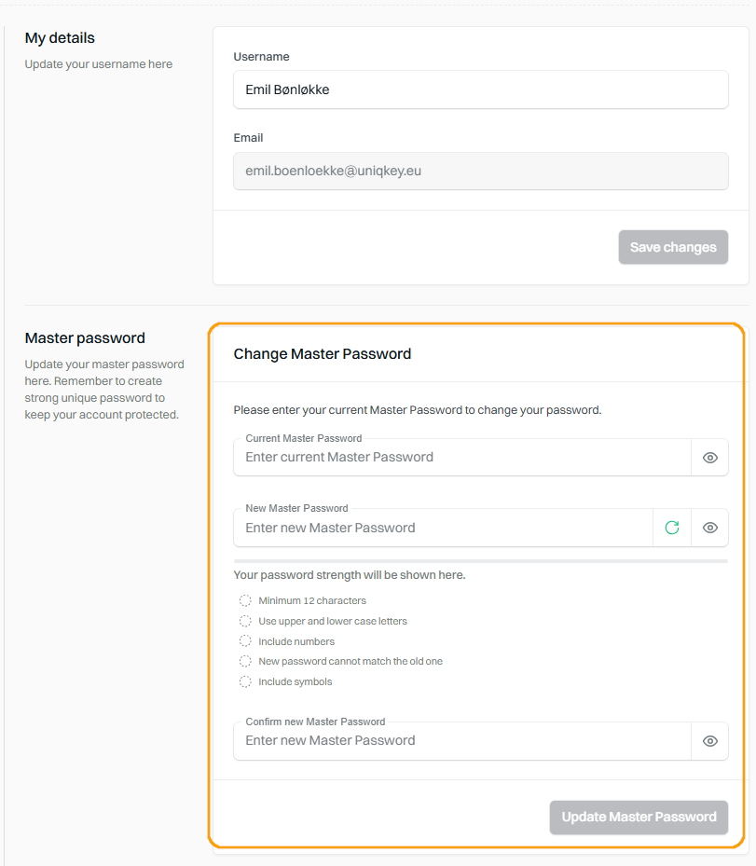Show the confirm Master Password with eye icon

pos(709,741)
